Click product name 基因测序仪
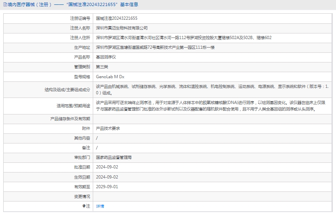Viewport: 336px width, 214px height. tap(106, 57)
